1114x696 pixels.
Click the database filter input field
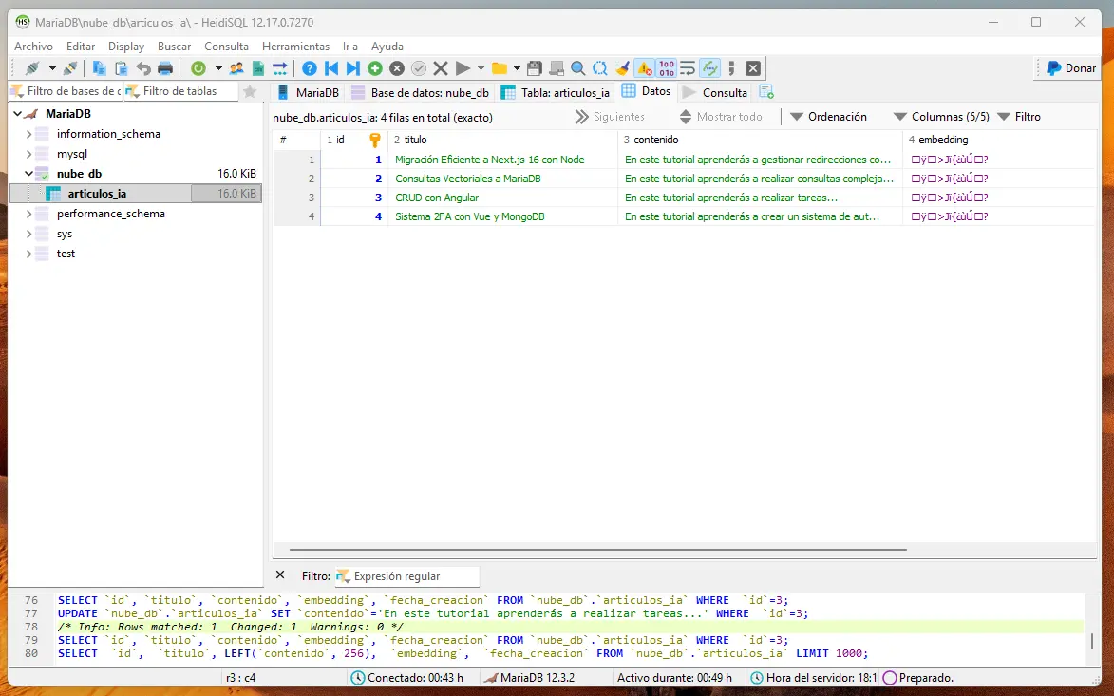tap(66, 91)
